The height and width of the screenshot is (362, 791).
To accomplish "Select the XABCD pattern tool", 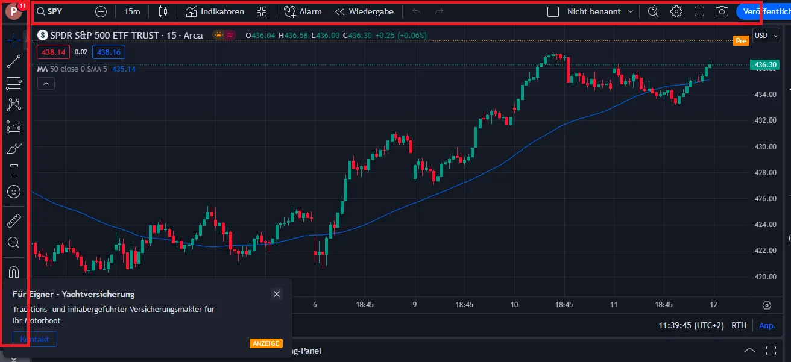I will [x=14, y=104].
